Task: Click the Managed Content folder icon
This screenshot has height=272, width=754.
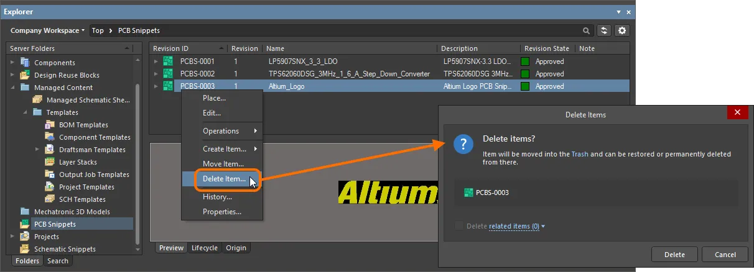Action: [x=25, y=88]
